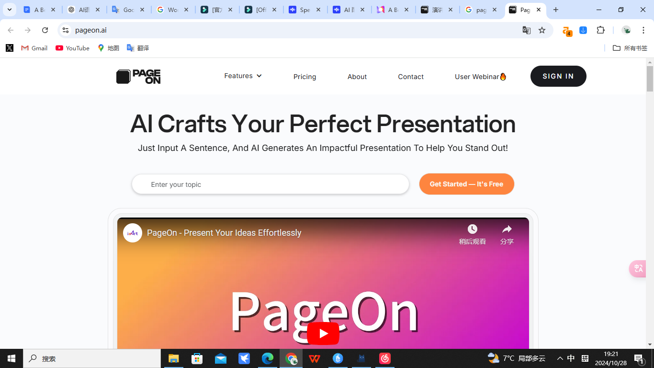Open the notification center icon
This screenshot has height=368, width=654.
click(639, 358)
